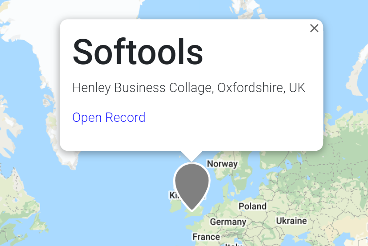Click the word Oxfordshire in the address
The image size is (368, 246).
coord(251,88)
